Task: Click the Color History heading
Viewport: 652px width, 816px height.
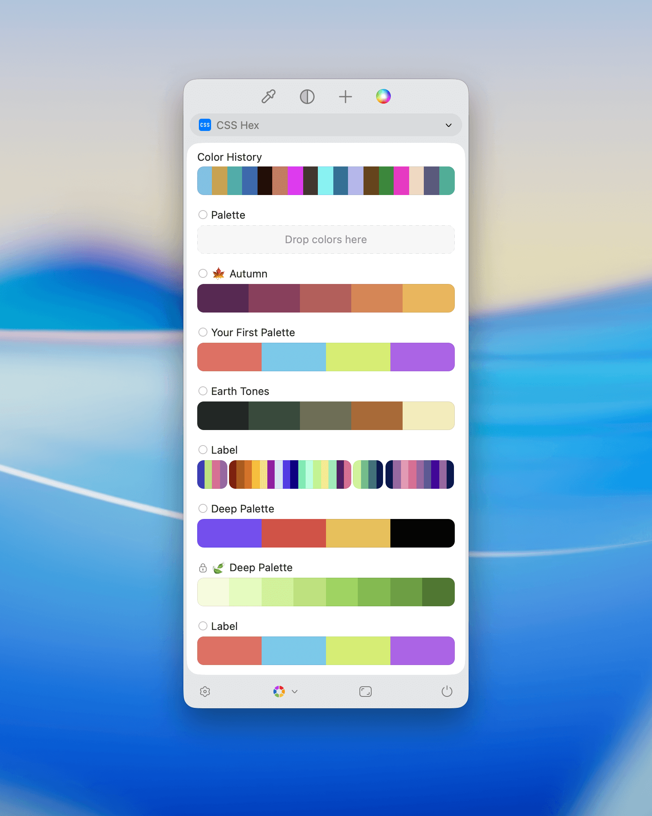Action: (x=229, y=157)
